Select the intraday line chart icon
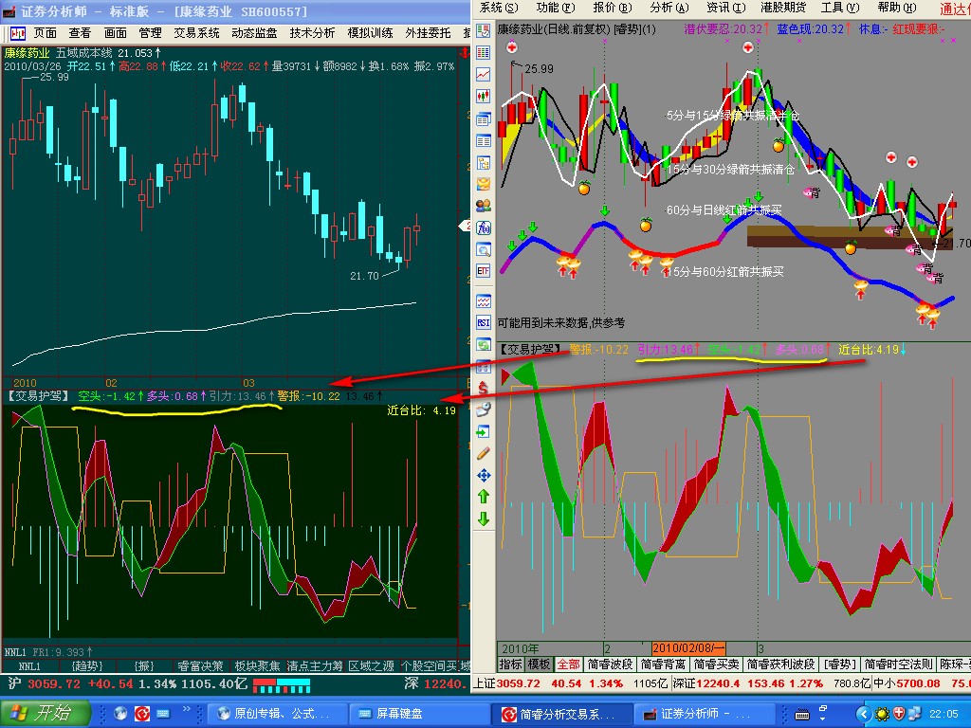971x728 pixels. click(483, 74)
